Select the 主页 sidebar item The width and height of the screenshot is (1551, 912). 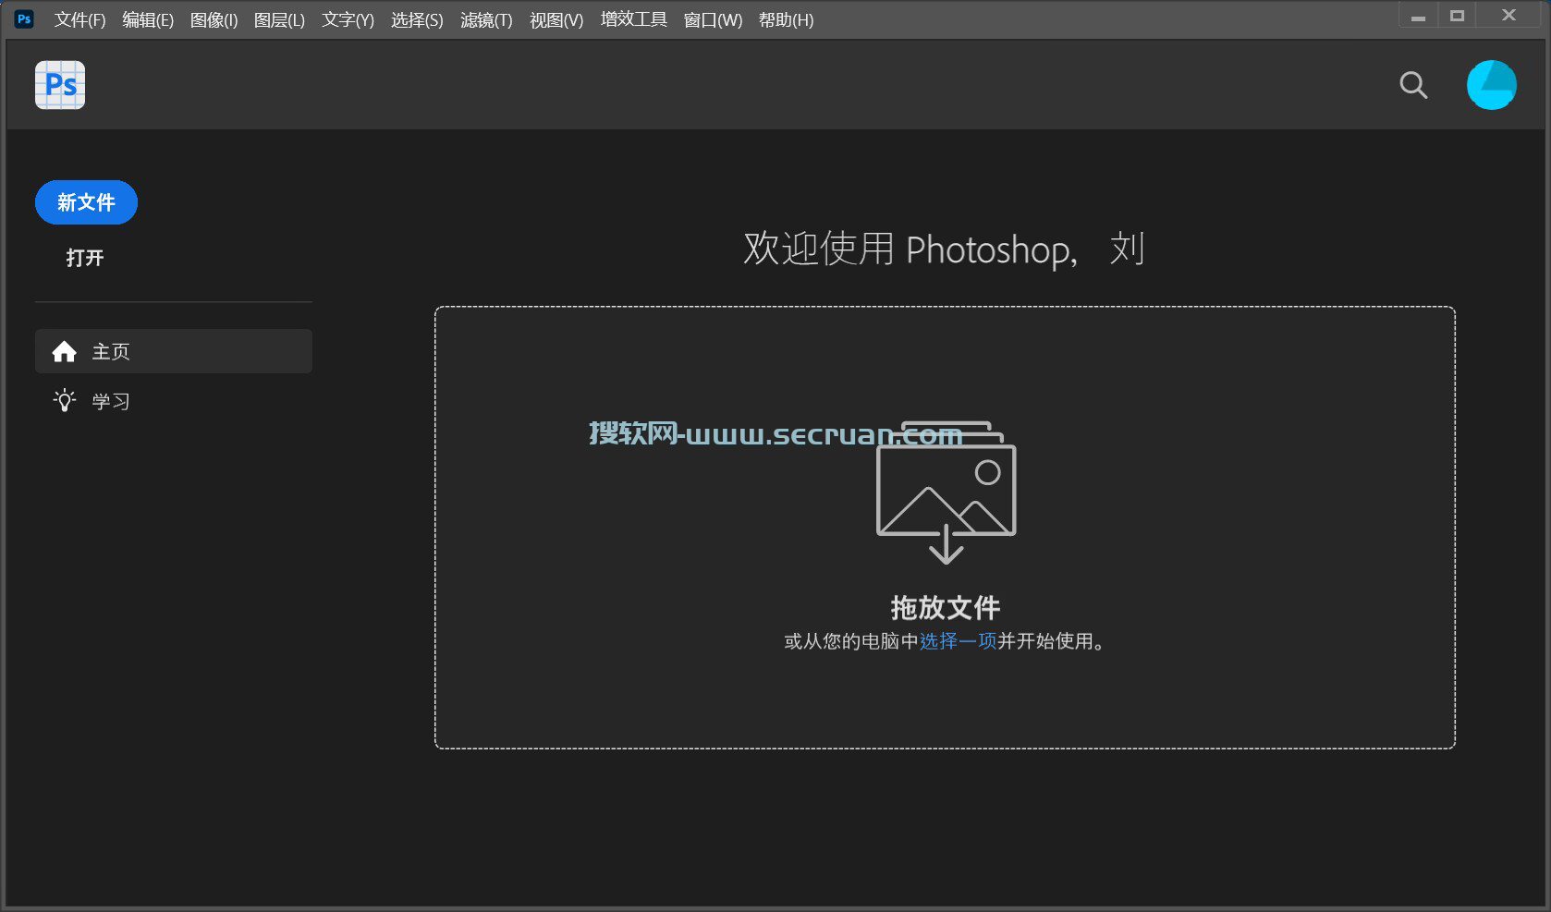(x=174, y=351)
